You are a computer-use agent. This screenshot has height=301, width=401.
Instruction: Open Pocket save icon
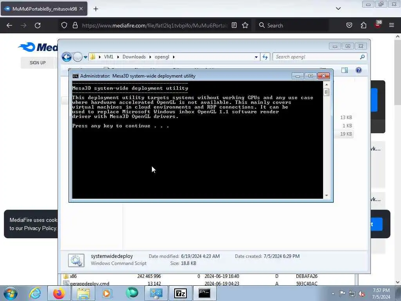coord(349,25)
